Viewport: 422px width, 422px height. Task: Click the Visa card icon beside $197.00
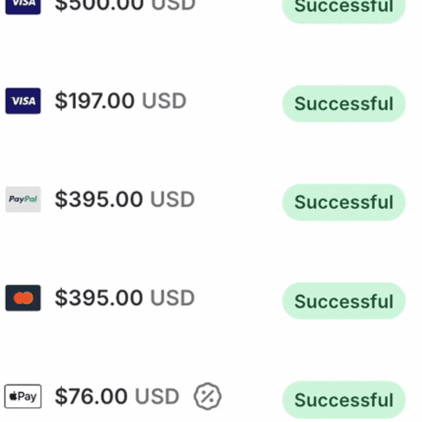[23, 101]
